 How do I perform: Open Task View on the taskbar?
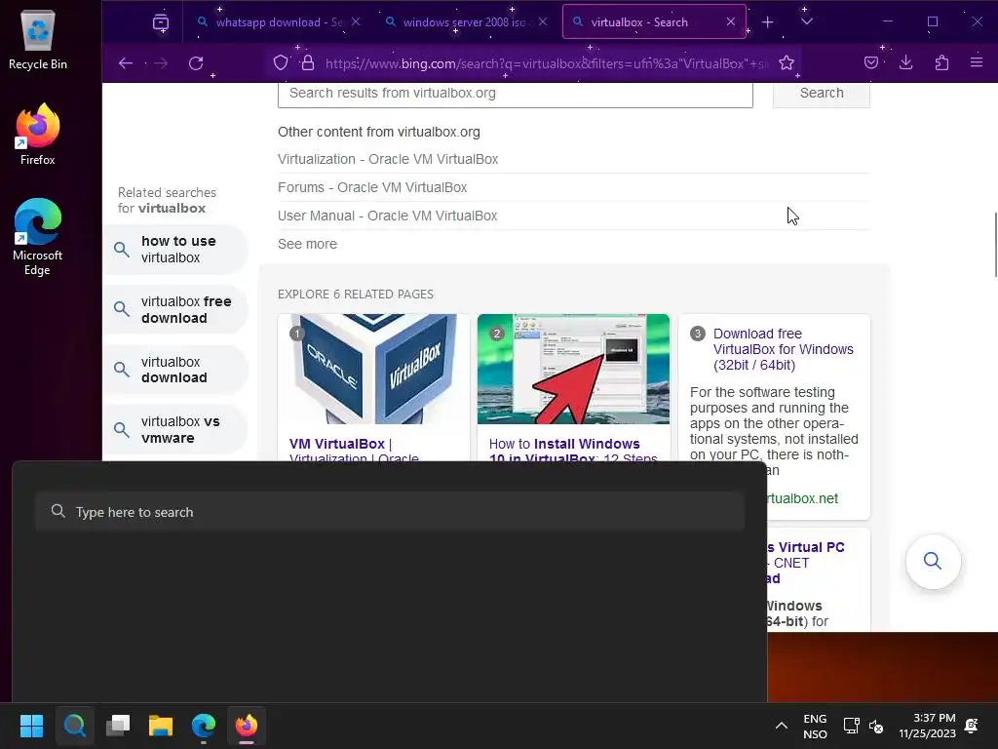[x=118, y=726]
